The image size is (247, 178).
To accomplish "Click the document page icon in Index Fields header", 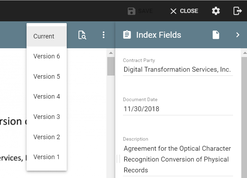I will [x=216, y=35].
